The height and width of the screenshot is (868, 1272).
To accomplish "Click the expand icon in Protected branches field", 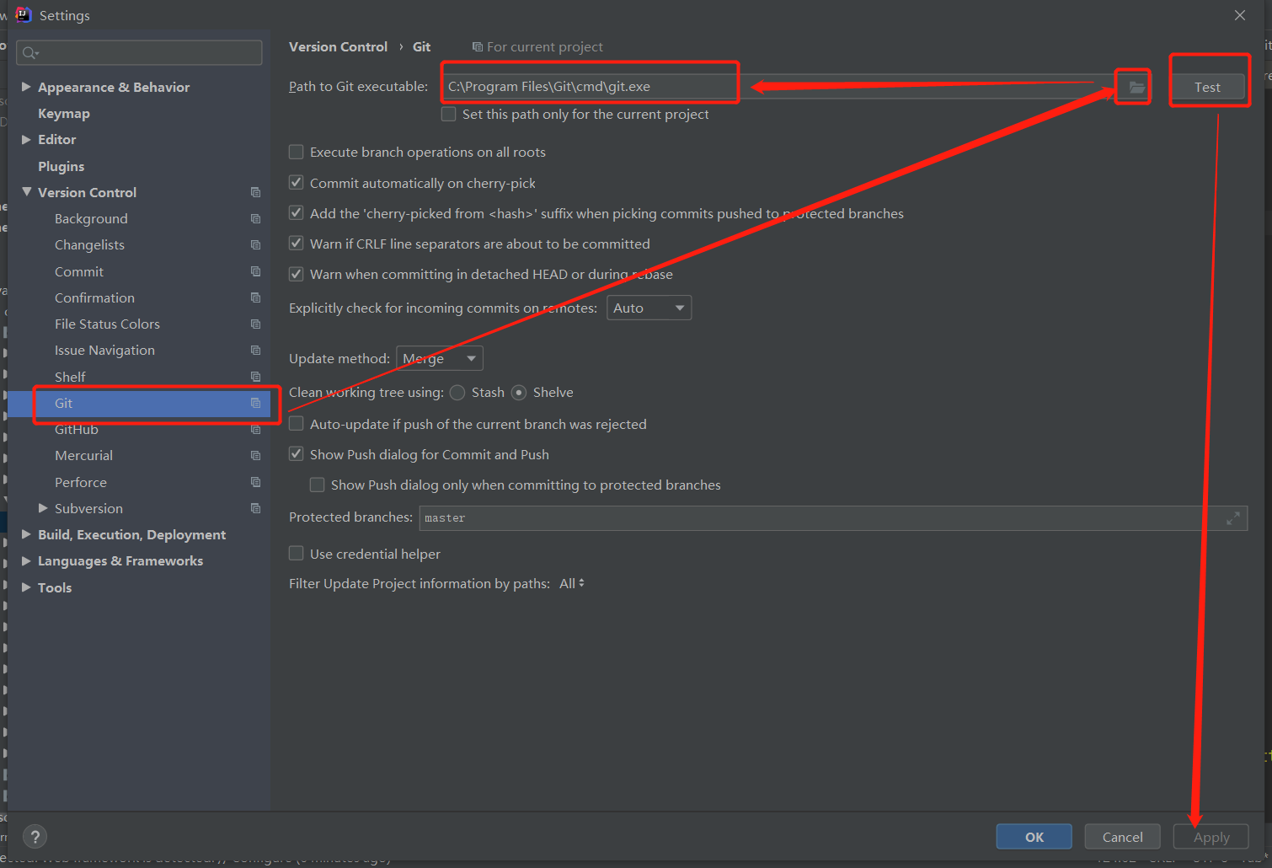I will pos(1232,518).
